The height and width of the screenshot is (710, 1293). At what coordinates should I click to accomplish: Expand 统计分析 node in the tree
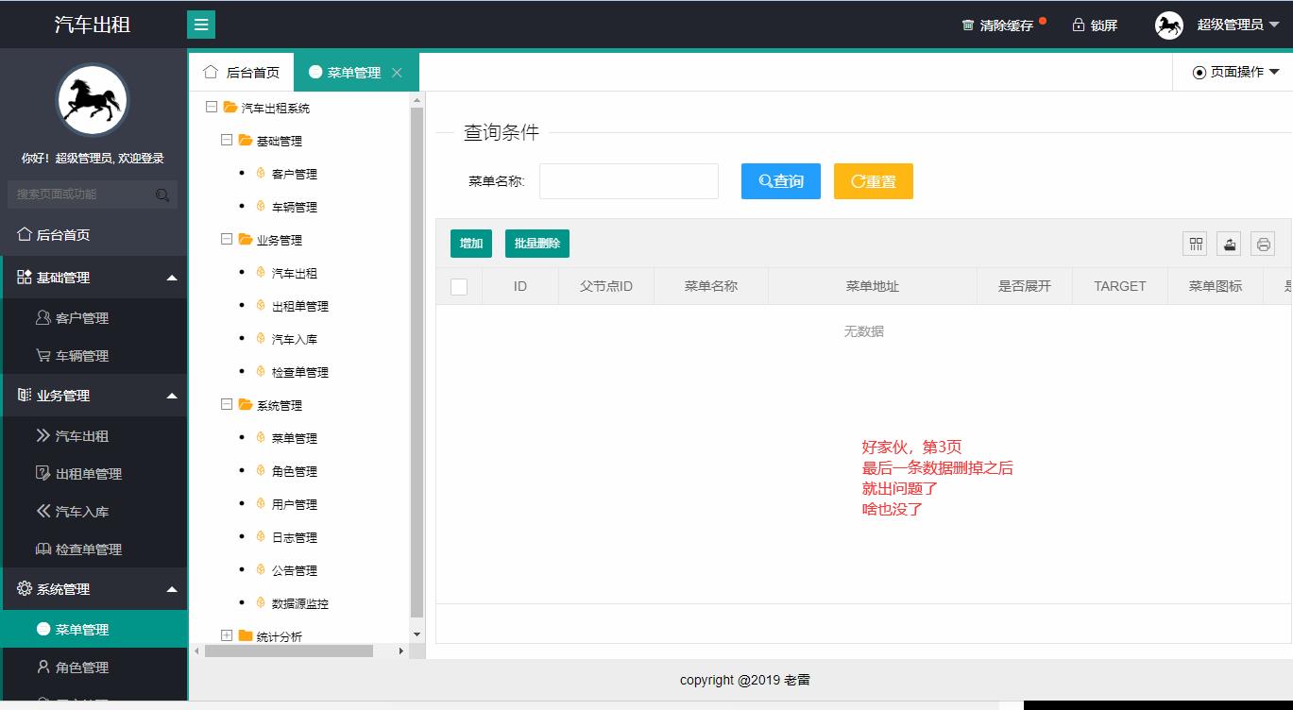pos(227,636)
